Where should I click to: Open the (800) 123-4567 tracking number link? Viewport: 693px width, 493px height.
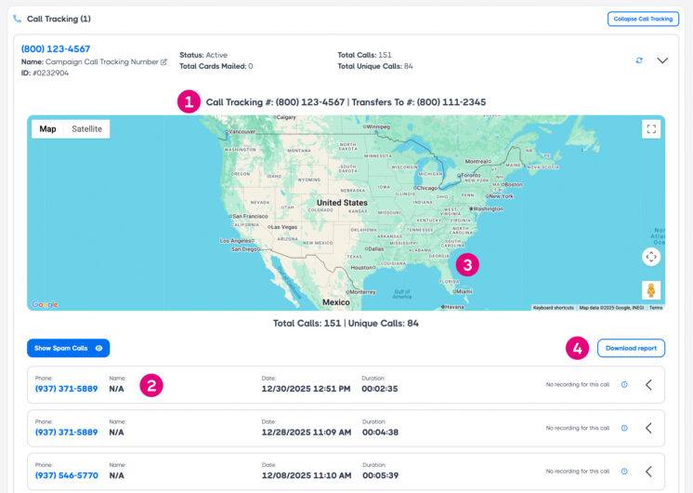tap(56, 48)
